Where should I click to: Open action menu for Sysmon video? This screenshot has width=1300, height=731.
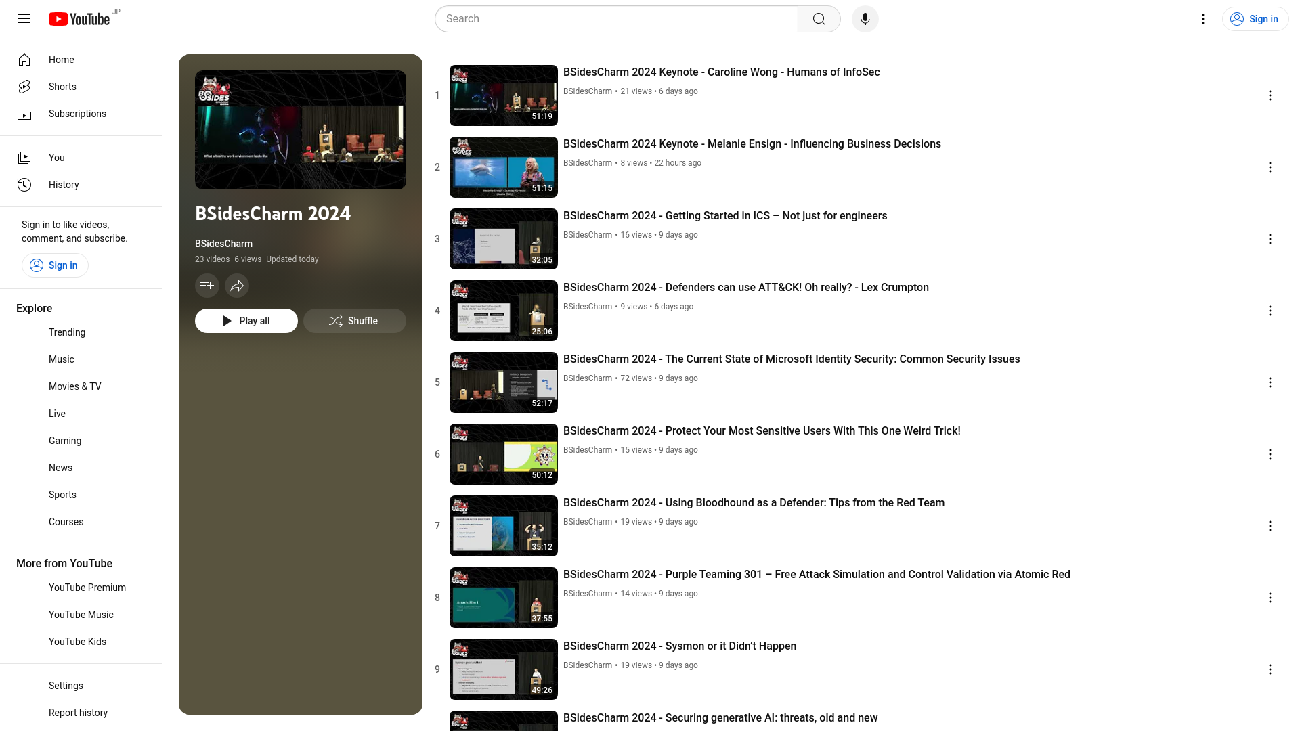1270,669
